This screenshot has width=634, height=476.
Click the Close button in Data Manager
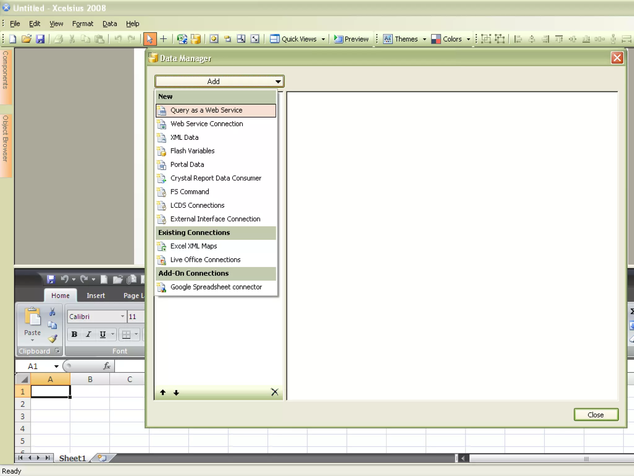point(596,415)
